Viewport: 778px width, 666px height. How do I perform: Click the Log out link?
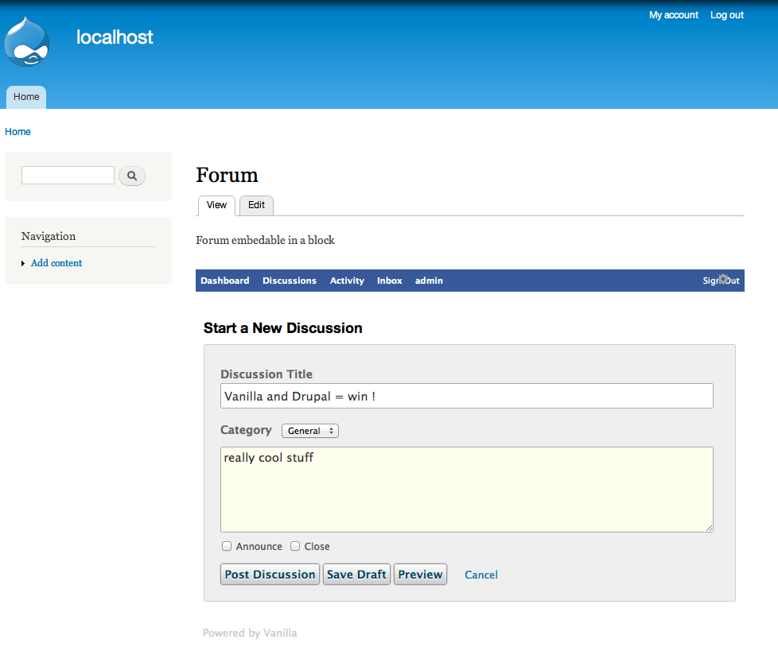tap(727, 15)
